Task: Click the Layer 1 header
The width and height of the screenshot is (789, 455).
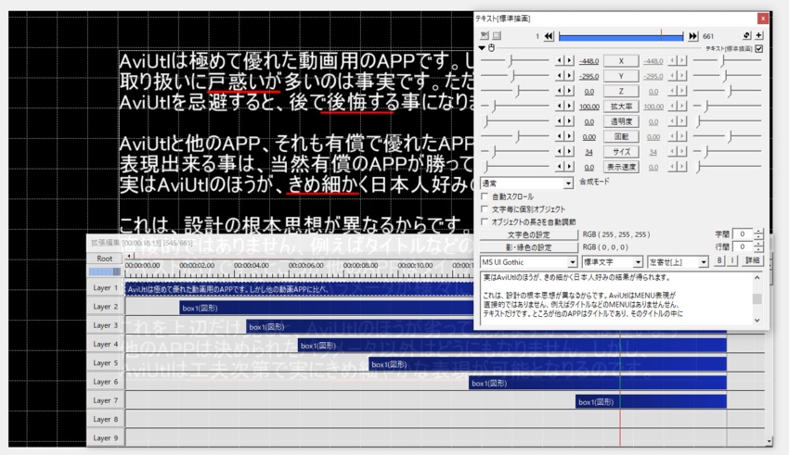Action: click(x=105, y=288)
